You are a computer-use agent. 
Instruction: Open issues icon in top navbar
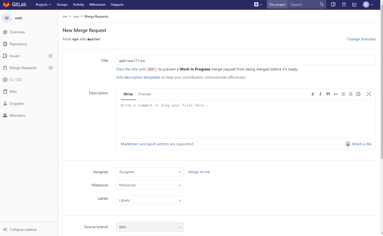click(333, 4)
